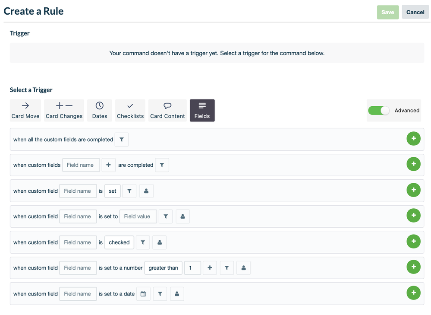The width and height of the screenshot is (431, 315).
Task: Open the 'greater than' comparison dropdown
Action: point(163,268)
